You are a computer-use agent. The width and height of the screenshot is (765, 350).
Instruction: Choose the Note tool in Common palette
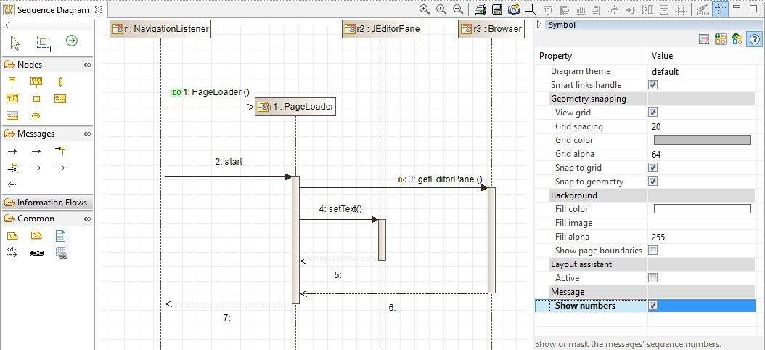point(12,236)
